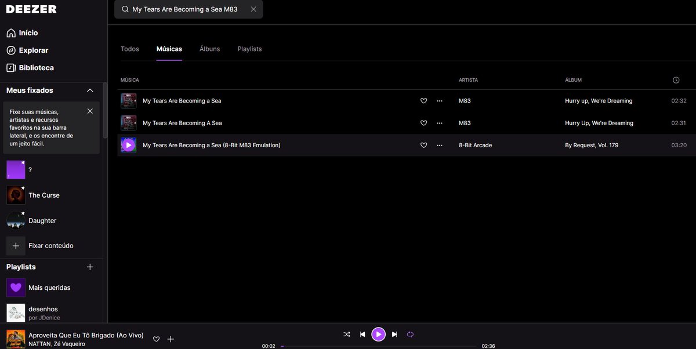Open now-playing title Aproveita Que Eu Tô Brigado
The image size is (696, 349).
[x=86, y=335]
